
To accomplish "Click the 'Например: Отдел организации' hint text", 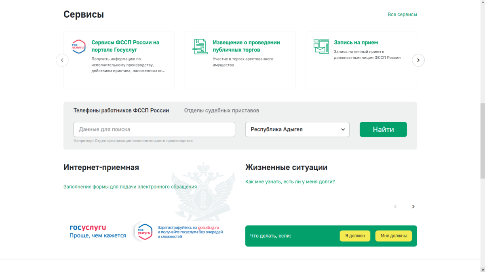I will pos(133,141).
